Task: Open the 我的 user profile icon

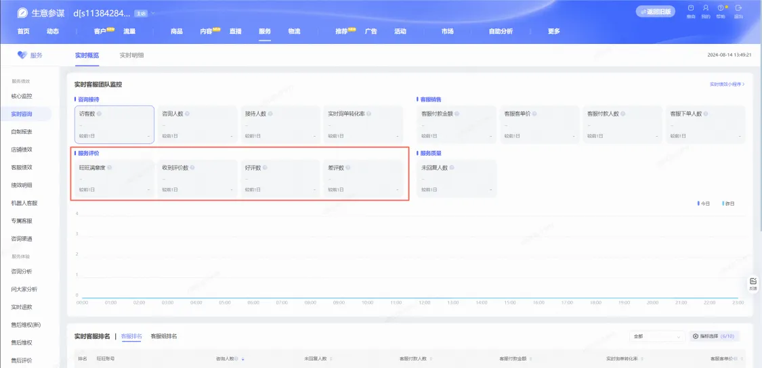Action: click(706, 8)
